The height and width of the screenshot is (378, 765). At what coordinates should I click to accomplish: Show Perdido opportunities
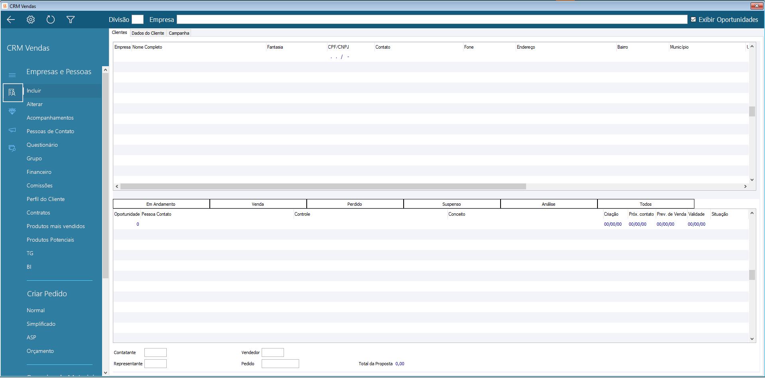355,204
